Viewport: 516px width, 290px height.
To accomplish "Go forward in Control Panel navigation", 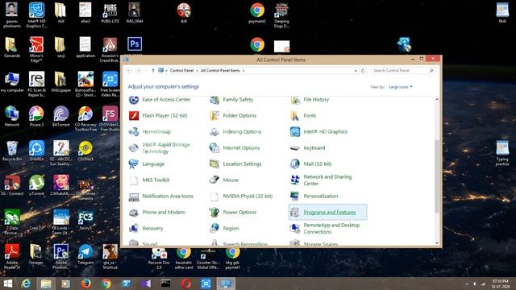I will point(138,71).
